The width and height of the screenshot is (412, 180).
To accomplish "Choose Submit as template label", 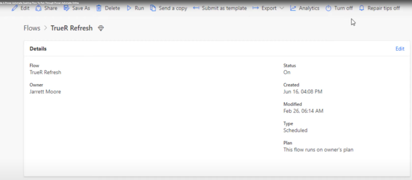I will click(224, 8).
